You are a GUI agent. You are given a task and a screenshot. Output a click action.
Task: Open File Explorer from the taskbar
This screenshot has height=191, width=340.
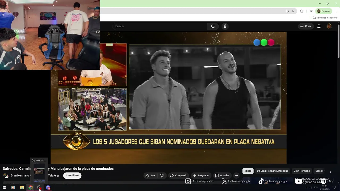[22, 188]
